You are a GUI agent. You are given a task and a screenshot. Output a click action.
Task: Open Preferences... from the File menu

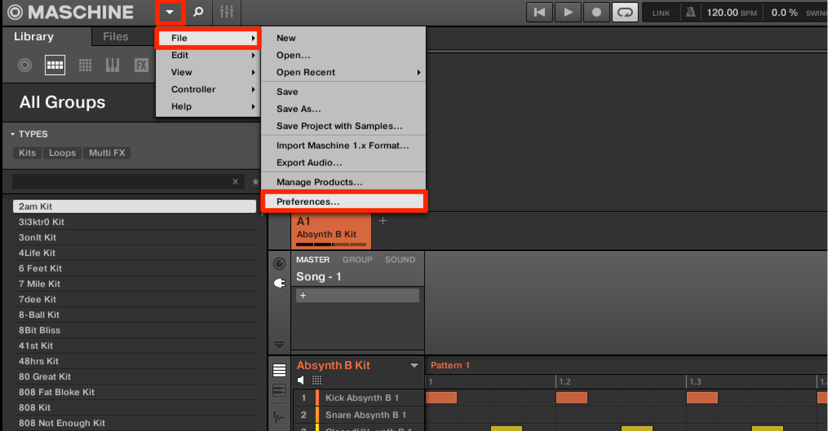pyautogui.click(x=343, y=202)
